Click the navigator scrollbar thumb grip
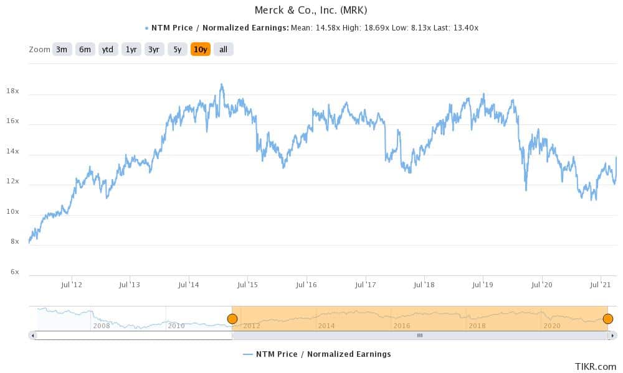The height and width of the screenshot is (373, 623). [419, 336]
